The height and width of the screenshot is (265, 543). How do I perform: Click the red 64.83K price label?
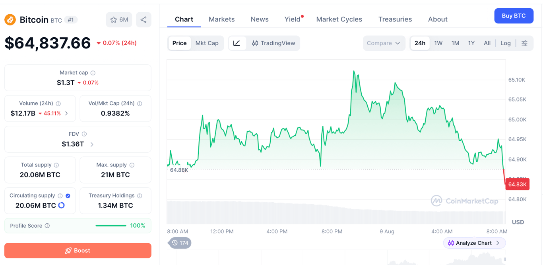(x=517, y=184)
